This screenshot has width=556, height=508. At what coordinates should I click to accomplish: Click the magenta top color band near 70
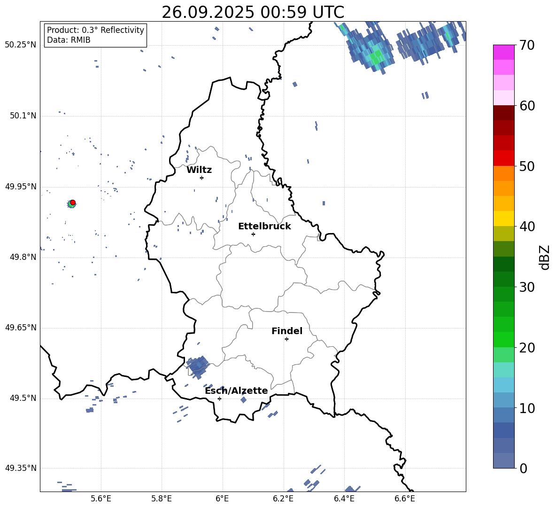pos(503,53)
